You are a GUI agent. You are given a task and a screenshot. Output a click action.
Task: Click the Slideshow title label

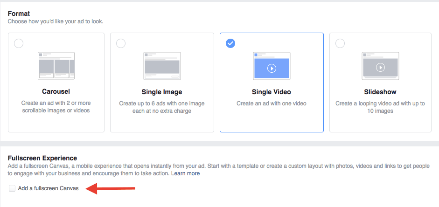380,92
